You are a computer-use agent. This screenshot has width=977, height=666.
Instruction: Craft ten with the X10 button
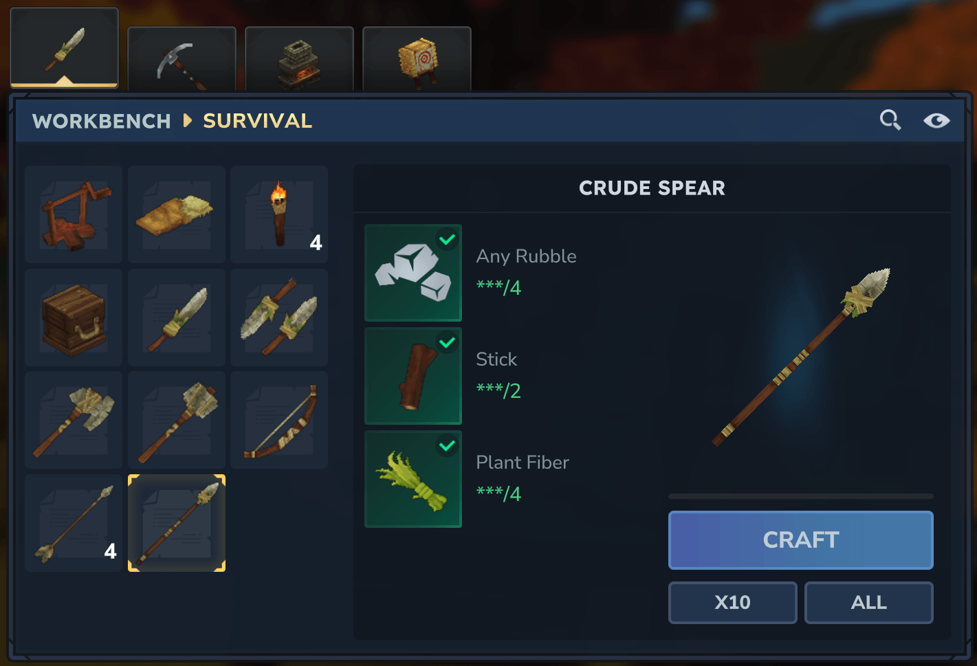coord(732,603)
